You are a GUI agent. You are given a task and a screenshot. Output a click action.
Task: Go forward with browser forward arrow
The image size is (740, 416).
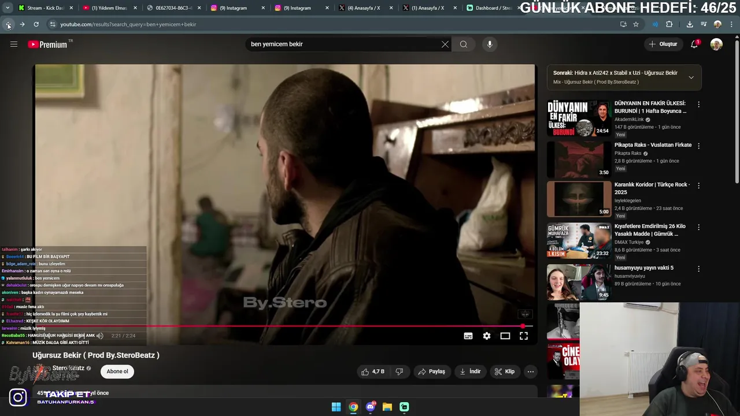coord(22,24)
